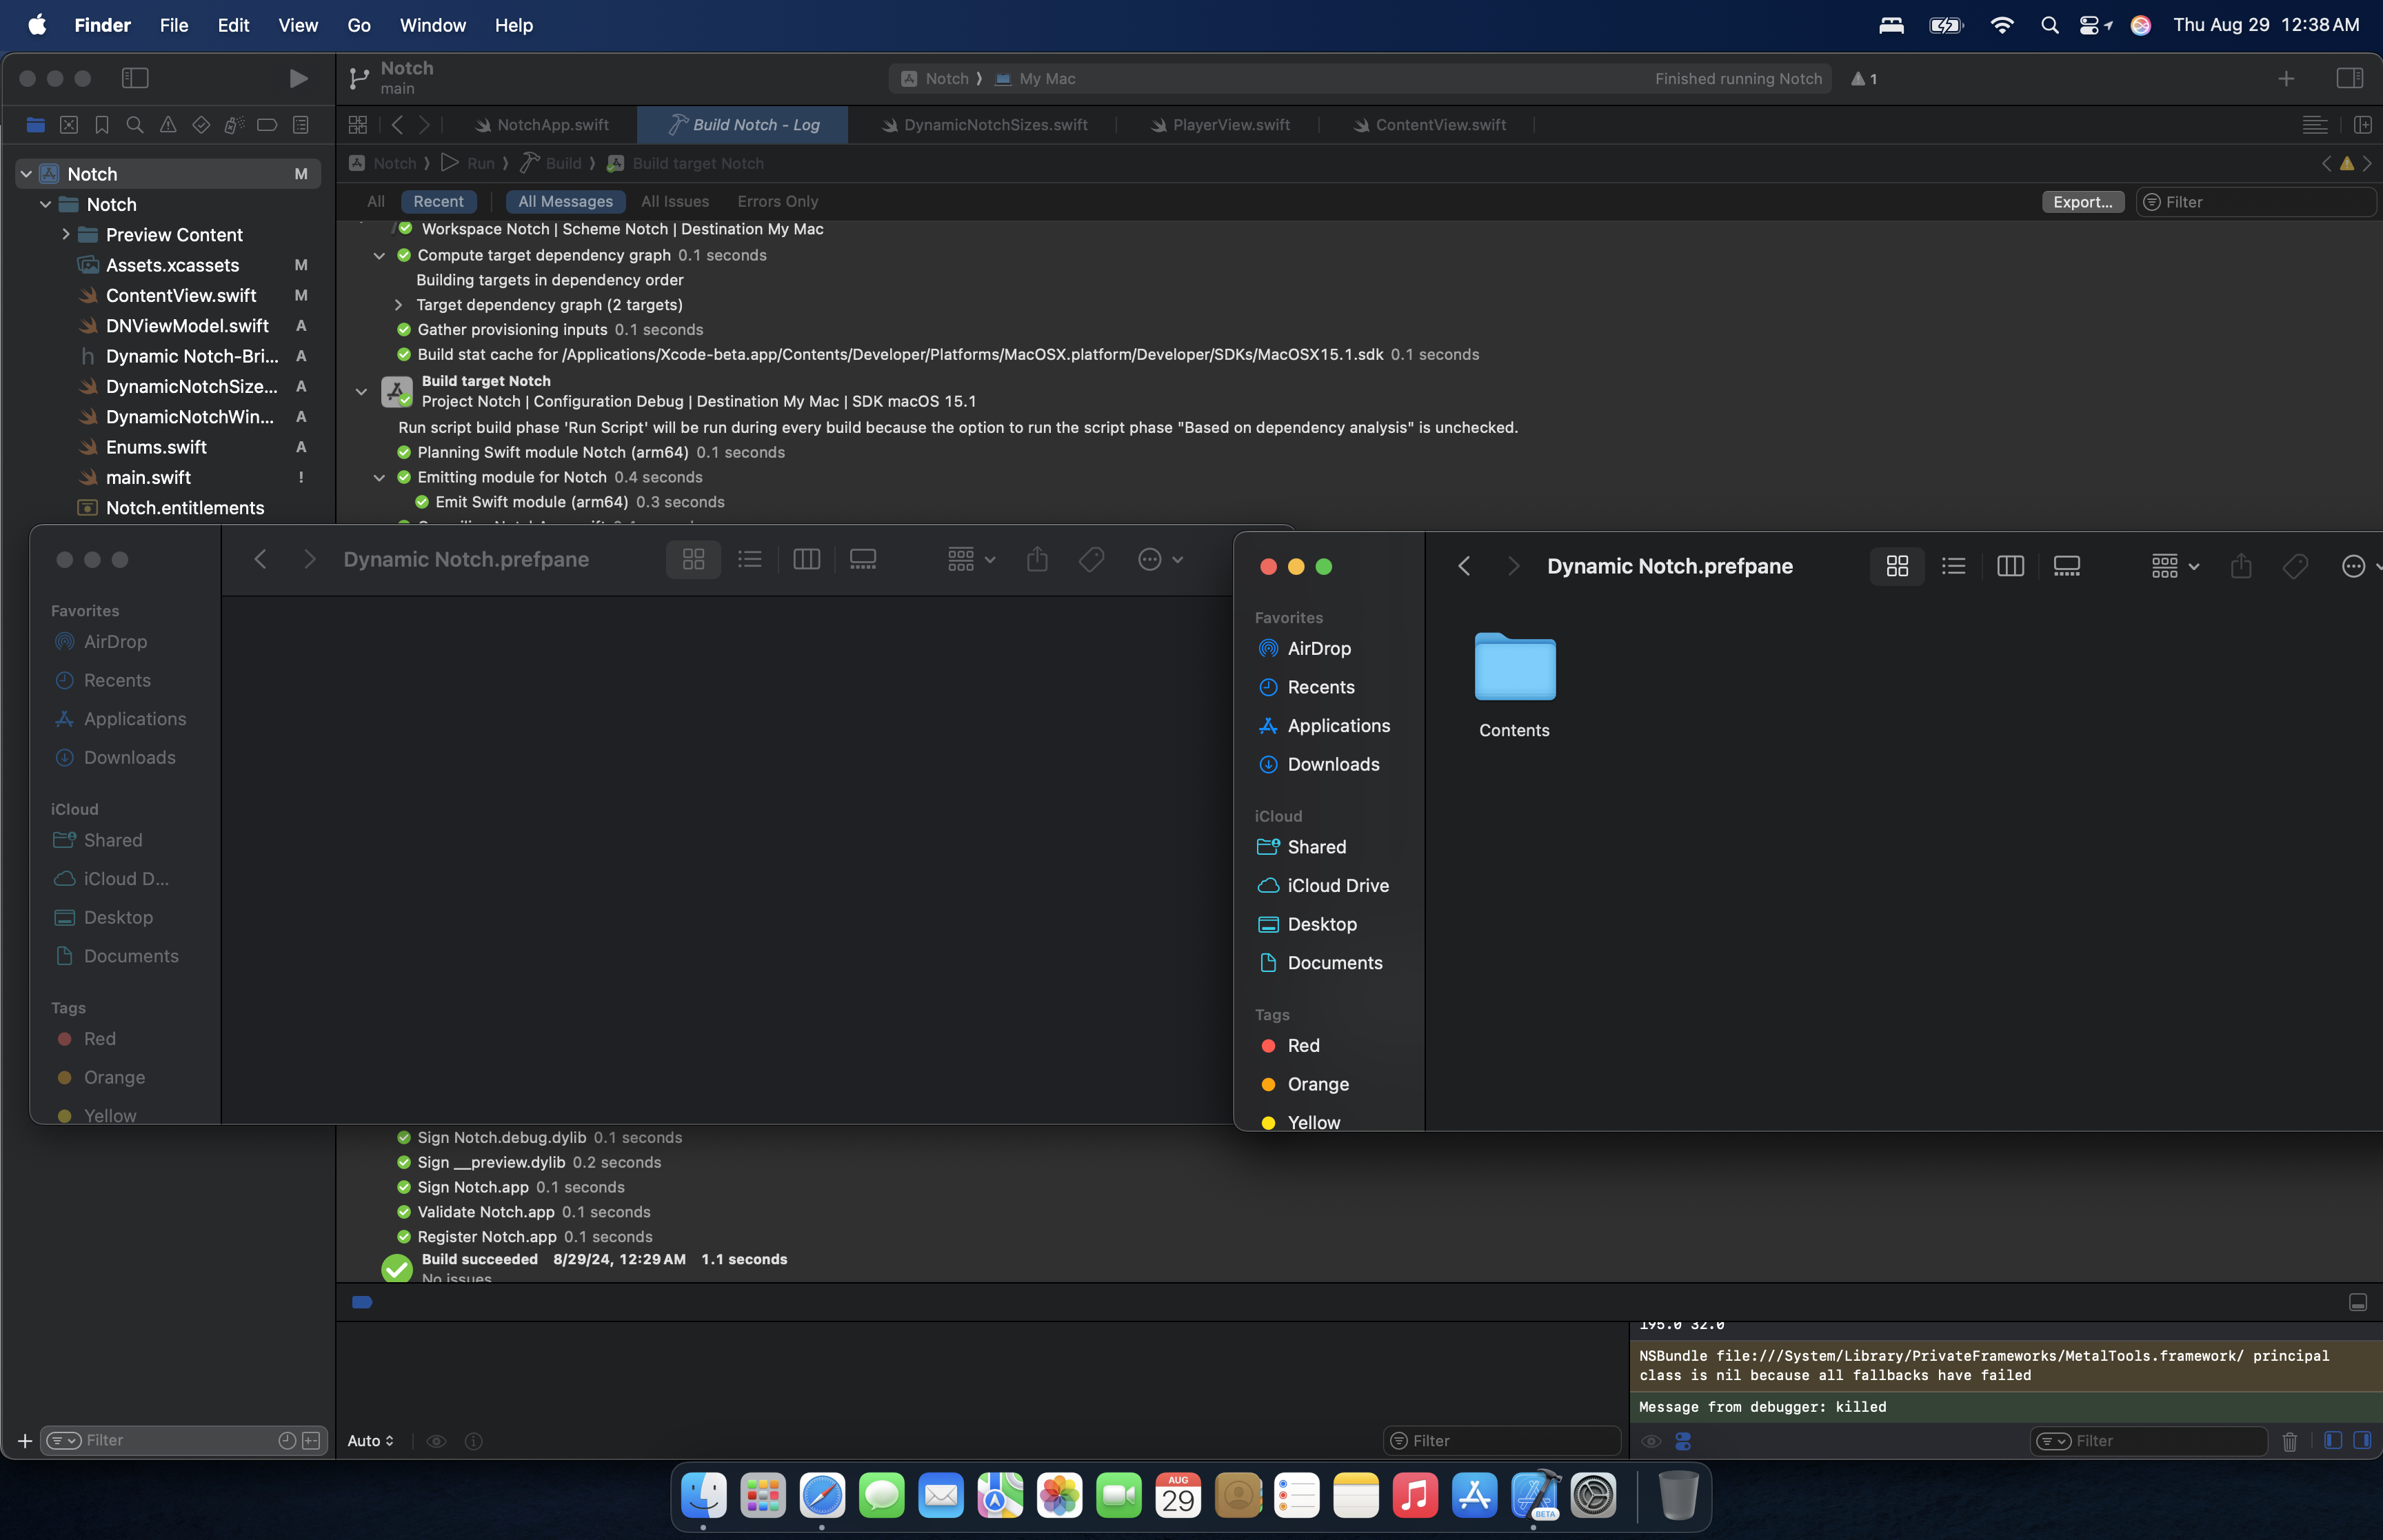Go back in the front Finder window
The image size is (2383, 1540).
[1464, 566]
